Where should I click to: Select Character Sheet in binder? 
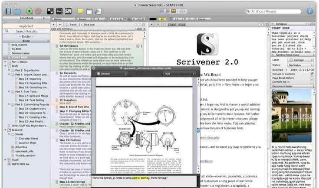pyautogui.click(x=28, y=139)
